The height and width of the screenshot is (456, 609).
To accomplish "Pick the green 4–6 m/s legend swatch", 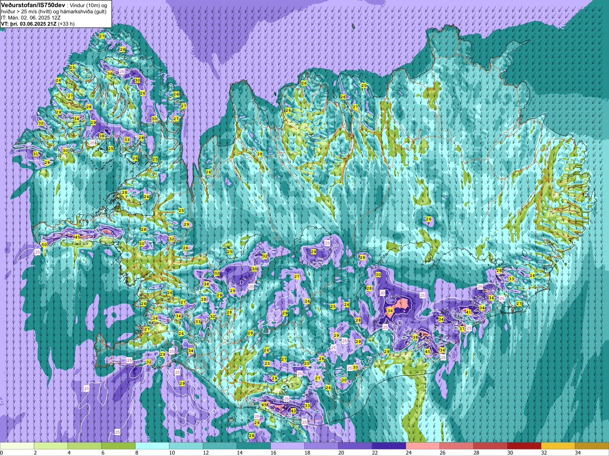I will [85, 446].
